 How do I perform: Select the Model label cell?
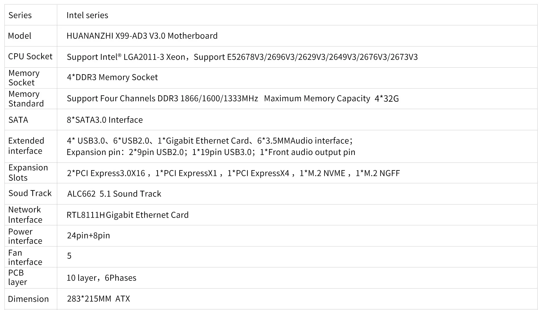[x=20, y=36]
